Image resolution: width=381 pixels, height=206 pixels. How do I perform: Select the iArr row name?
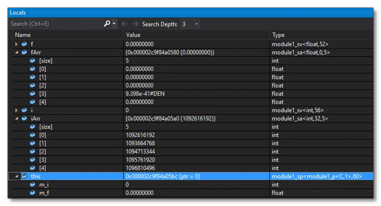pos(36,118)
